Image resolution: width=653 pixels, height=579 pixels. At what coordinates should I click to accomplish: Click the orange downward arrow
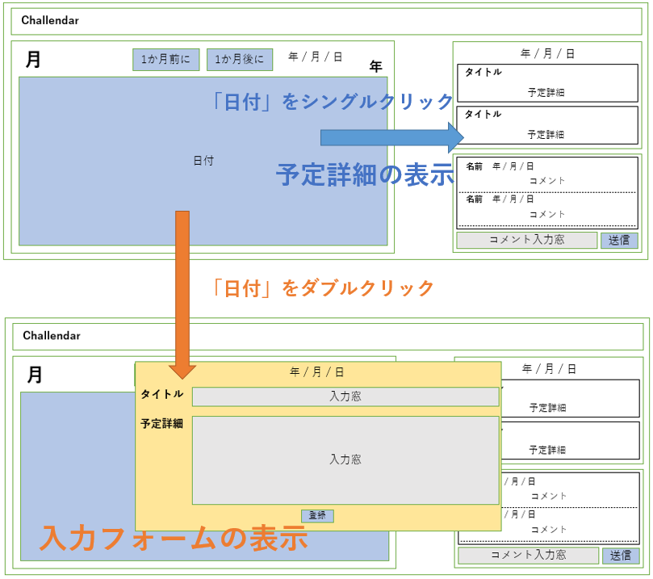coord(182,295)
